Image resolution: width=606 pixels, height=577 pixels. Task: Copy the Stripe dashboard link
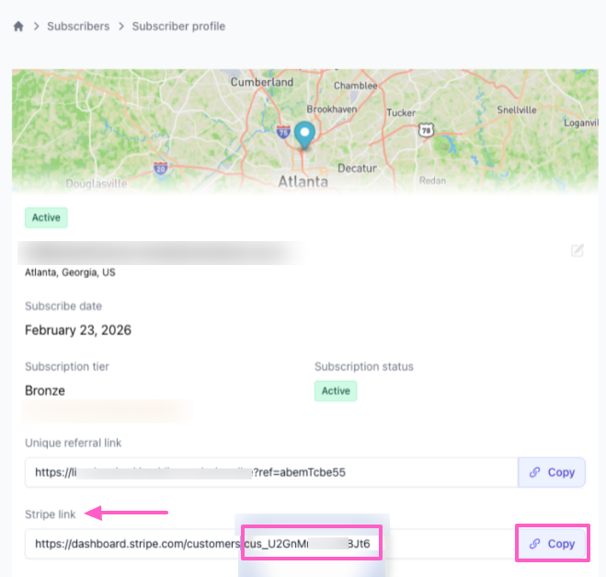tap(553, 544)
